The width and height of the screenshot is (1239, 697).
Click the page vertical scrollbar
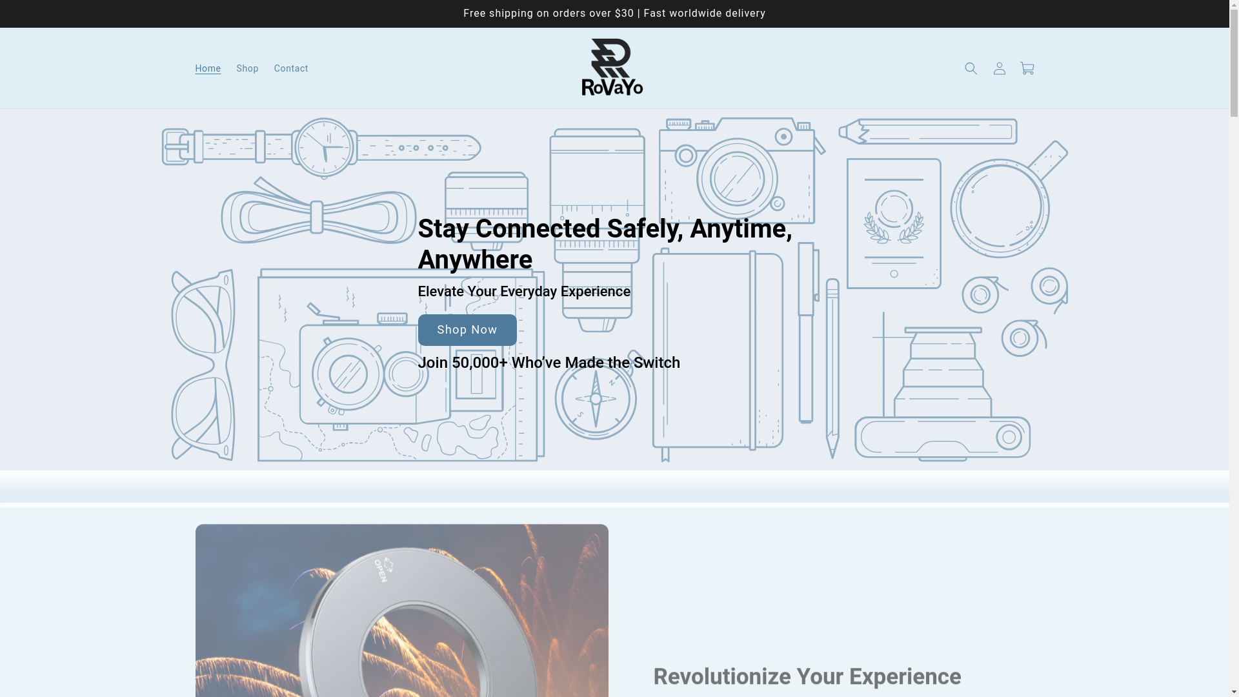[x=1234, y=348]
